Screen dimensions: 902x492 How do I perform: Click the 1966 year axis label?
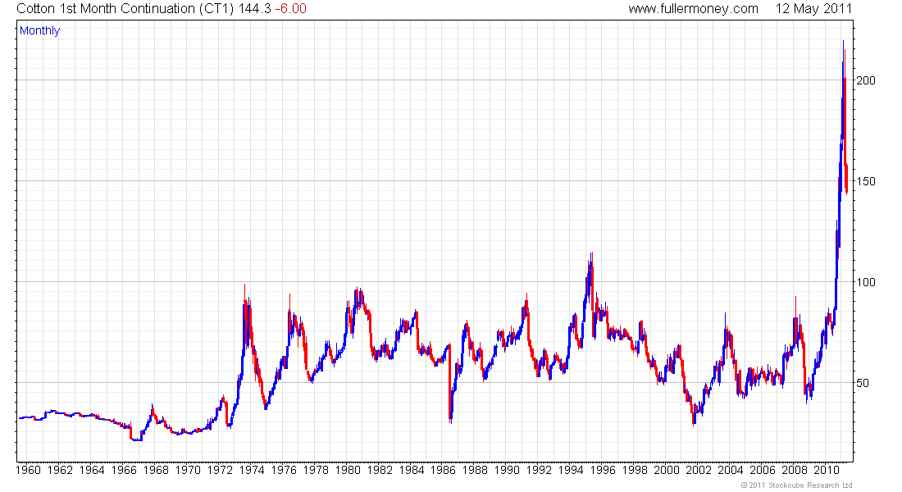coord(124,470)
